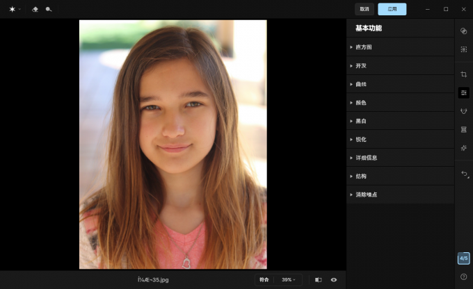473x289 pixels.
Task: Click the sparkle auto-enhance tool icon
Action: point(12,9)
